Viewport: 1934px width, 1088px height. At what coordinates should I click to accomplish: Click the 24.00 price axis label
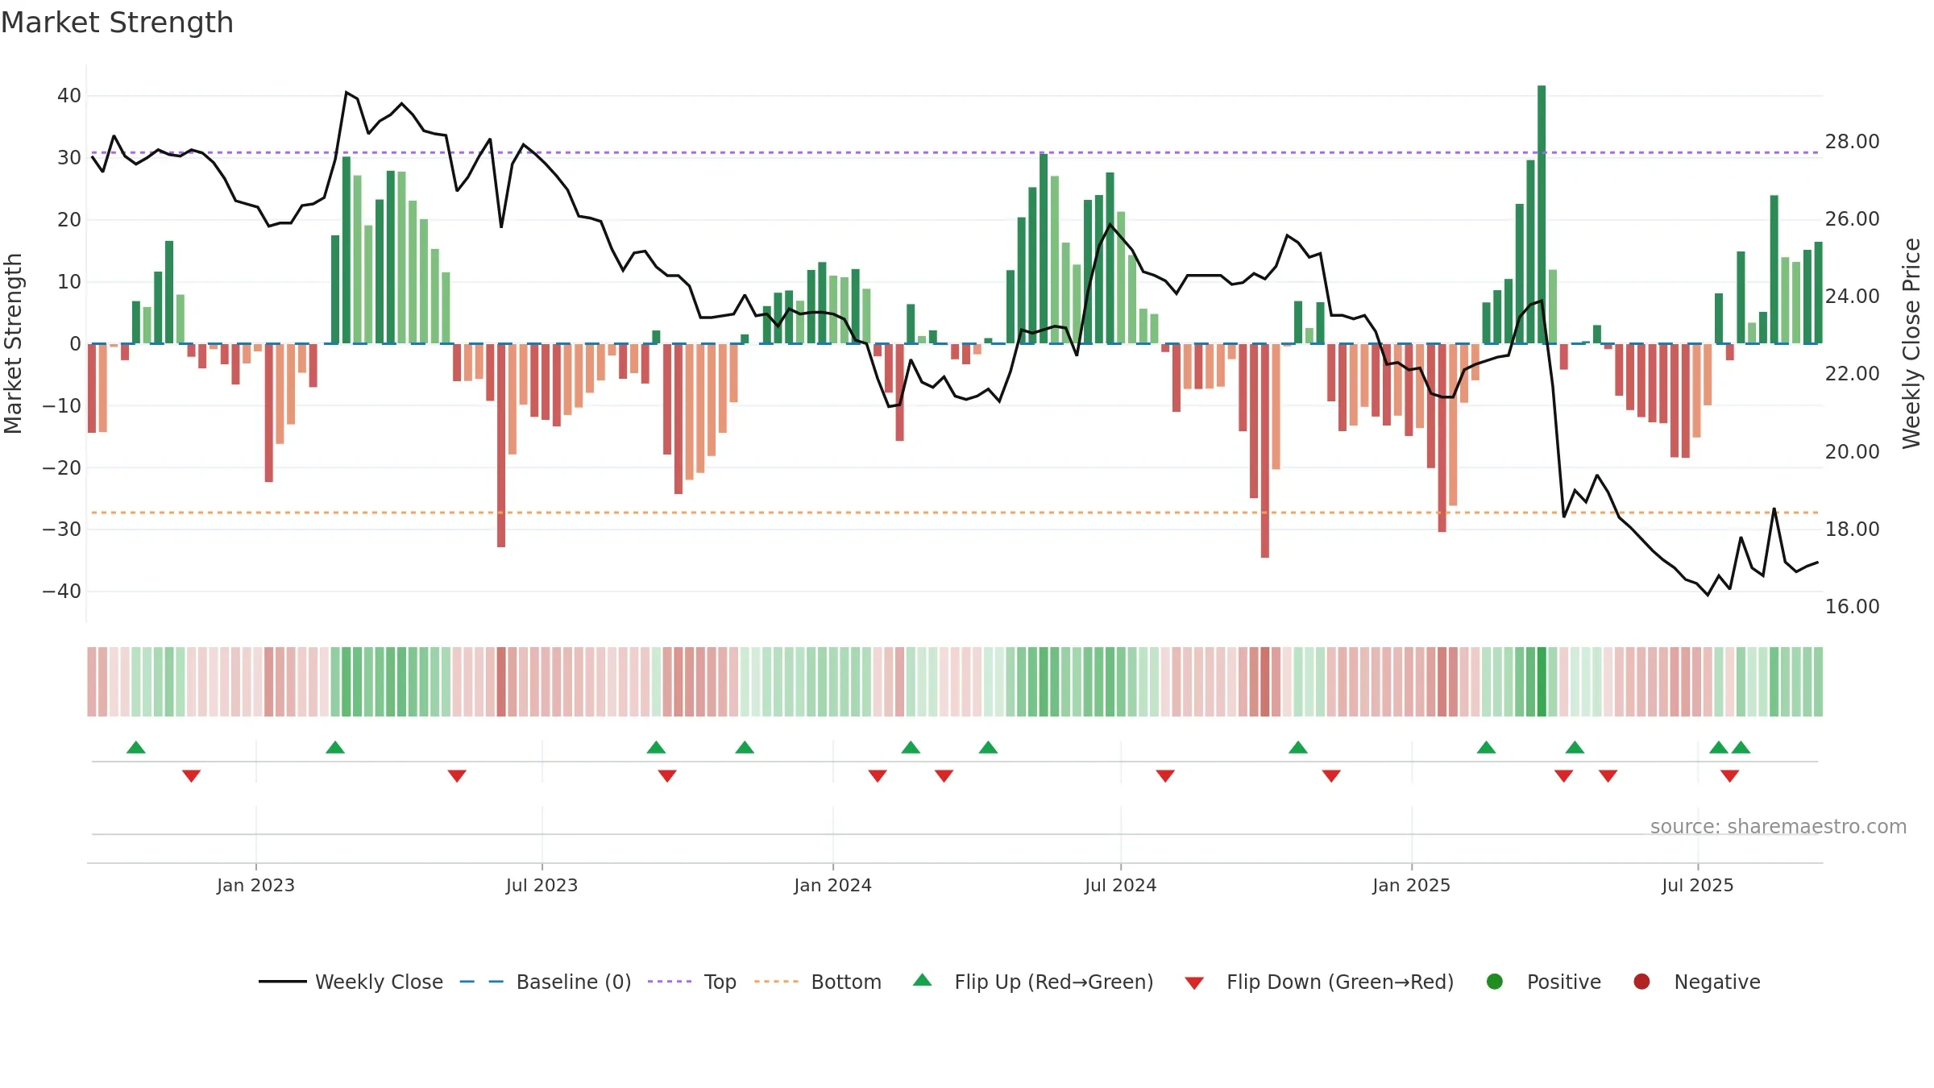(x=1853, y=297)
